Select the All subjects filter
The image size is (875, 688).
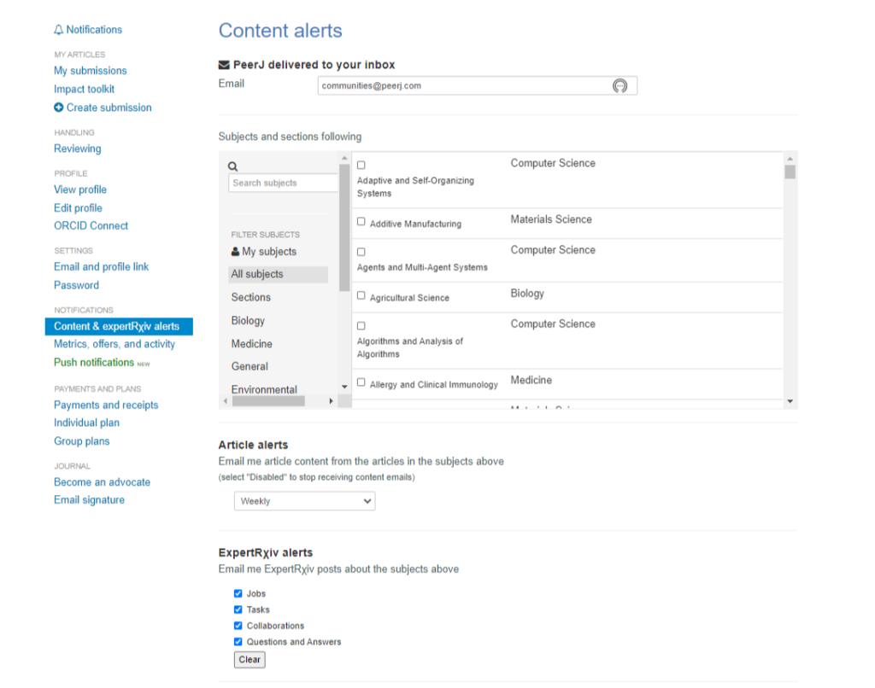click(279, 274)
